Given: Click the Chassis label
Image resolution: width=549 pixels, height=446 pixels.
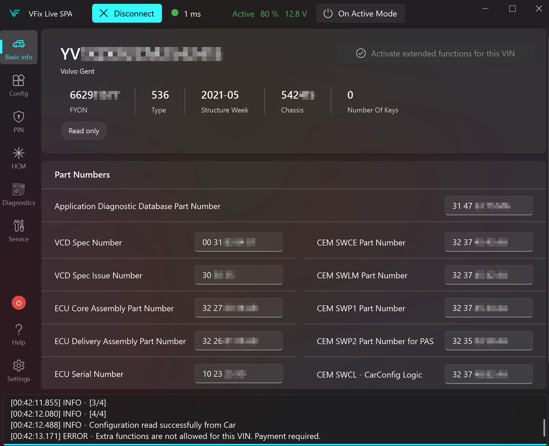Looking at the screenshot, I should coord(292,110).
